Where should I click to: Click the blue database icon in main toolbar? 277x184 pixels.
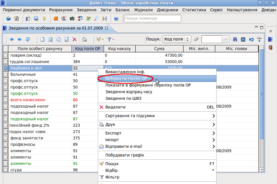pos(8,18)
